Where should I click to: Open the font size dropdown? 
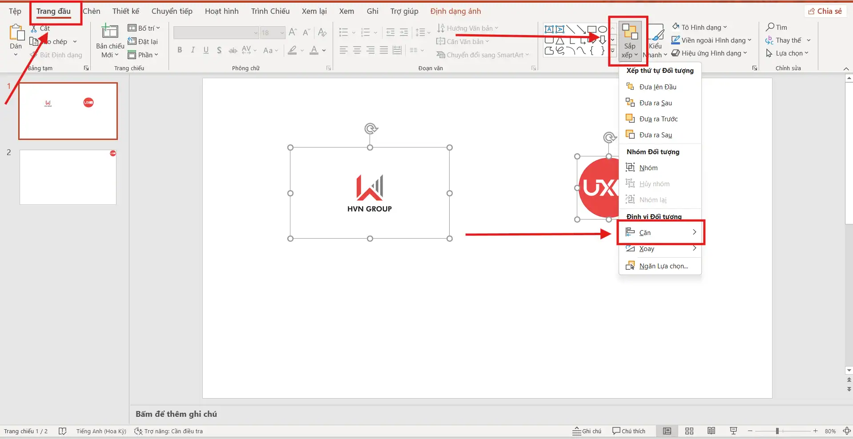(282, 32)
